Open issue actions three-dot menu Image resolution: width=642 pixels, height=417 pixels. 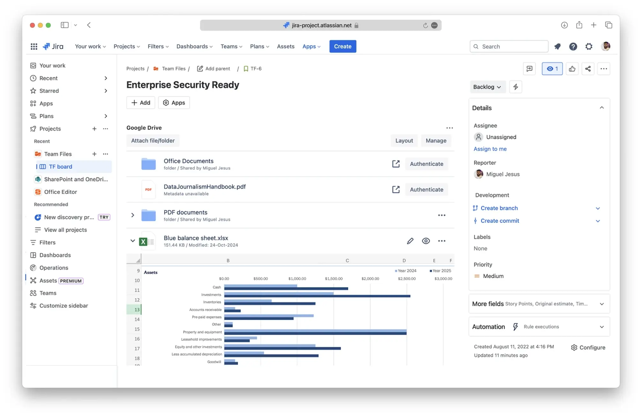[x=604, y=69]
